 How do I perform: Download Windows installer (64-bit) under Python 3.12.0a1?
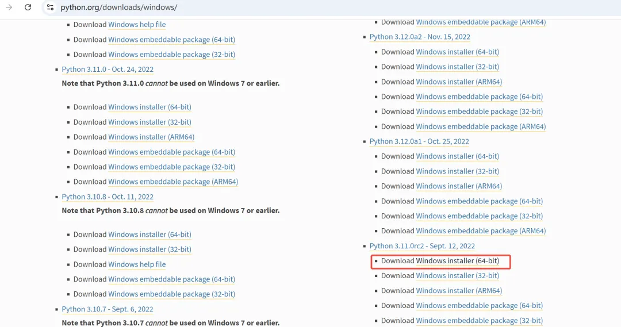[x=458, y=156]
